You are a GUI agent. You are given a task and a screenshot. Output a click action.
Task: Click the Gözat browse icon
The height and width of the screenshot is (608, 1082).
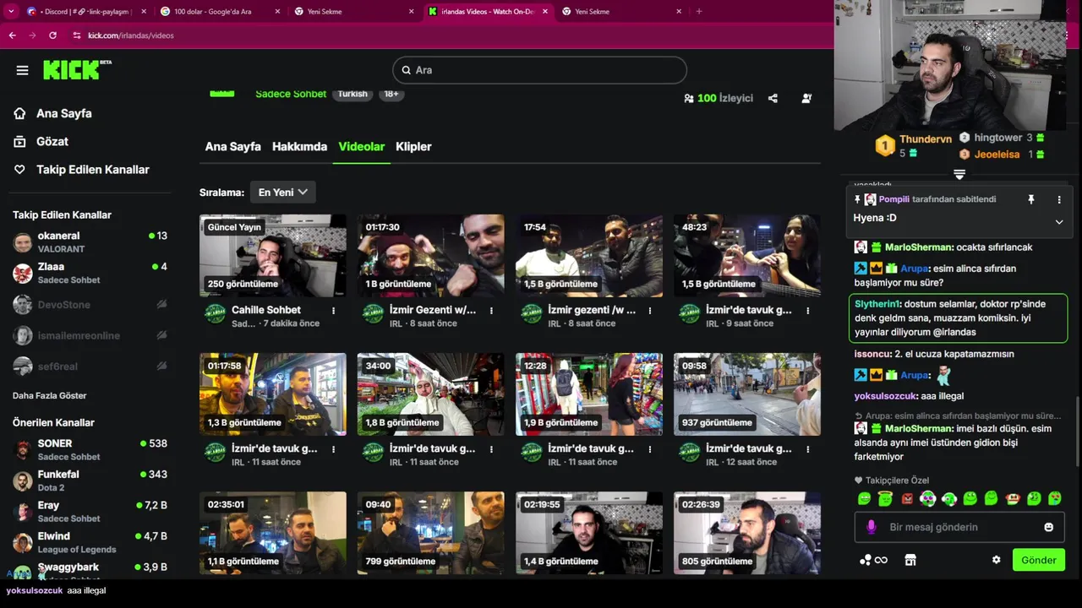point(19,141)
